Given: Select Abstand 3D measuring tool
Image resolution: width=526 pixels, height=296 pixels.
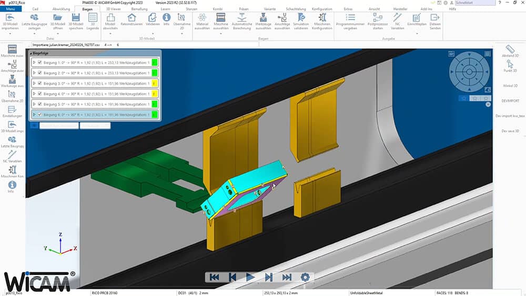Looking at the screenshot, I should [510, 49].
